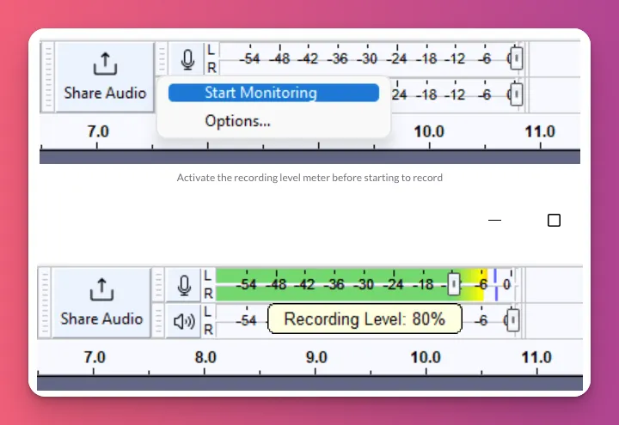619x425 pixels.
Task: Click the grip left of upper microphone icon
Action: (x=162, y=59)
